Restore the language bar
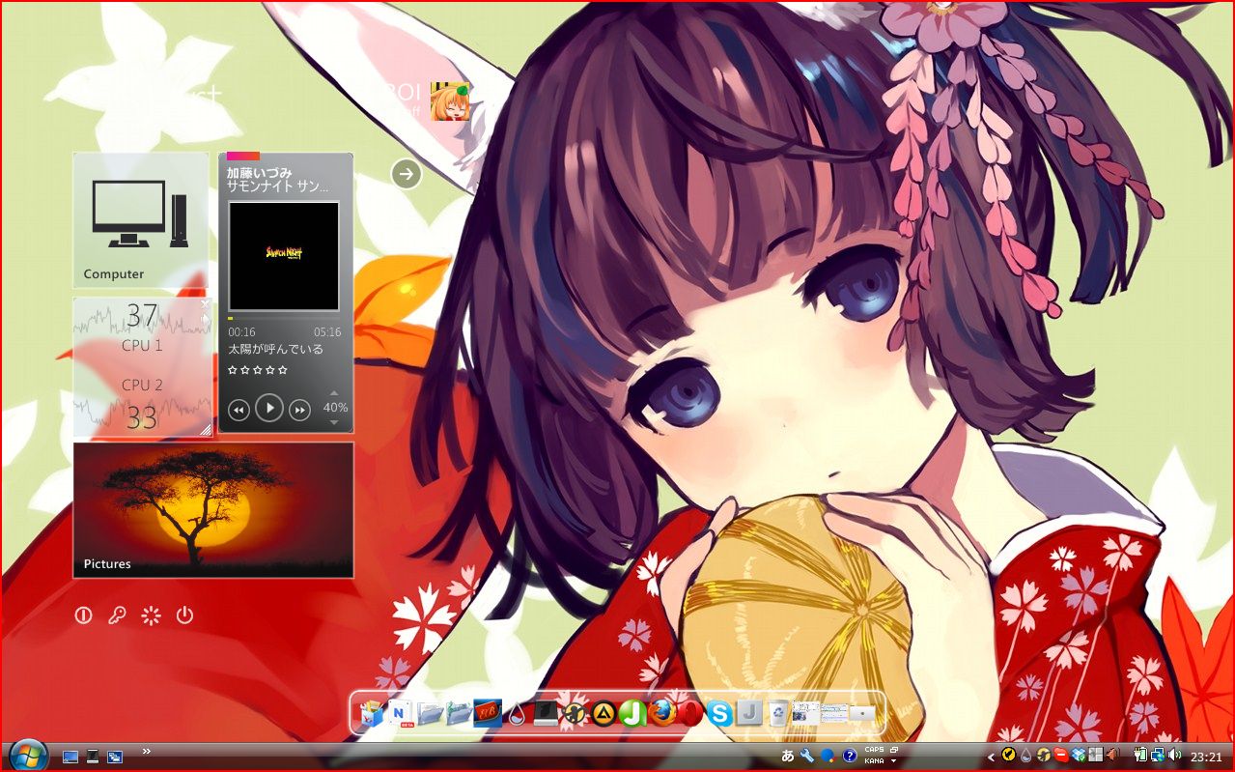 [x=894, y=750]
